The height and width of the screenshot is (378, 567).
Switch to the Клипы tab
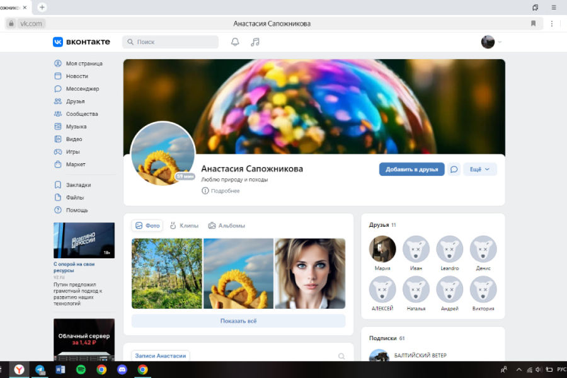click(x=183, y=226)
